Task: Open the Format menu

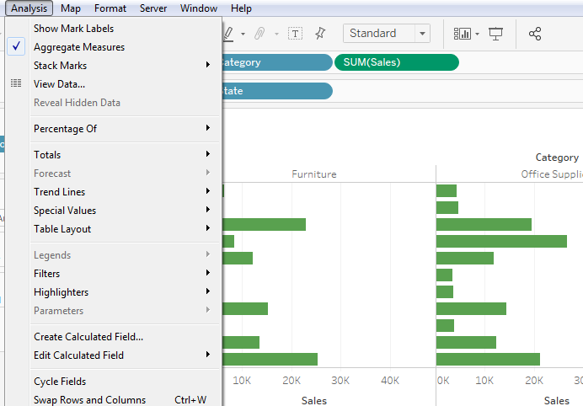Action: (110, 8)
